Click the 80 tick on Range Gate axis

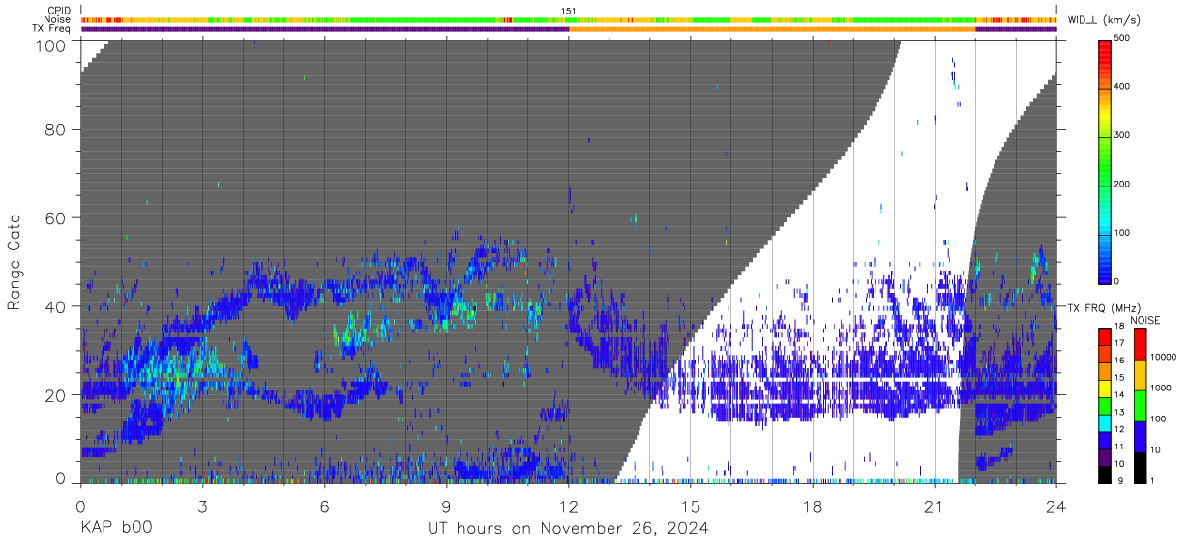[56, 130]
